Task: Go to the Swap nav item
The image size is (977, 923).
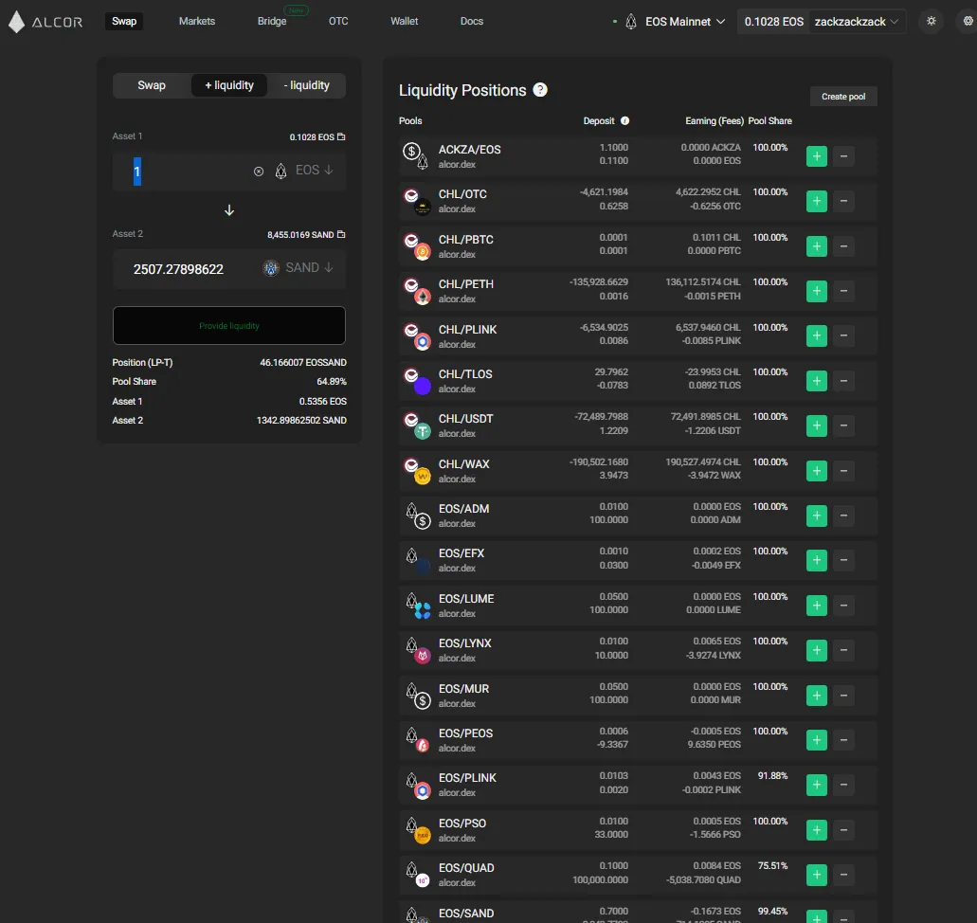Action: tap(124, 21)
